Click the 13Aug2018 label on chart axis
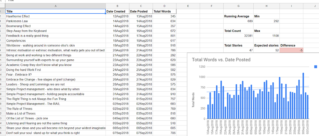The height and width of the screenshot is (136, 319). tap(208, 127)
